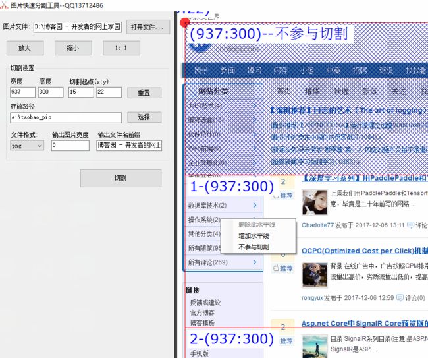428x358 pixels.
Task: Open the 博客模板 link
Action: coord(202,323)
